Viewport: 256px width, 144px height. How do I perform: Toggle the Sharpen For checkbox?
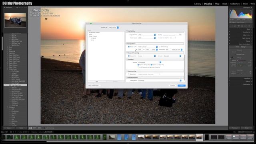129,56
